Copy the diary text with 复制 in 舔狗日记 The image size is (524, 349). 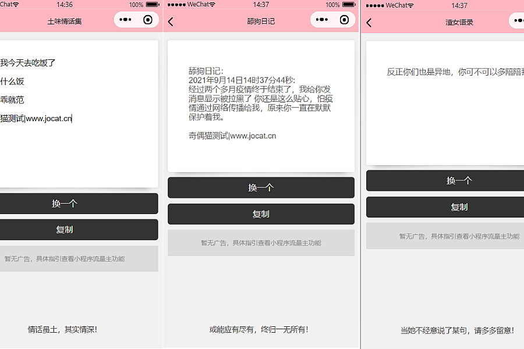point(261,214)
